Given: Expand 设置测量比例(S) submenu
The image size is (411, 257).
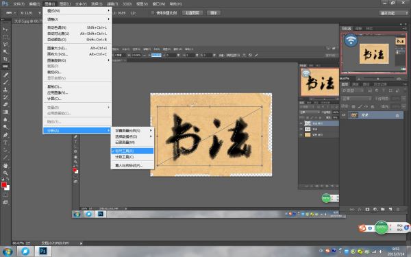Looking at the screenshot, I should point(132,130).
